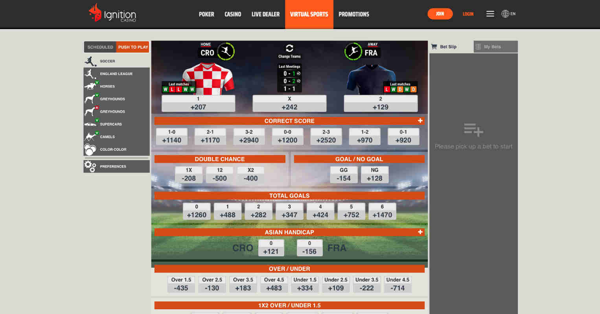Pick total goals 6 at +1470
600x314 pixels.
click(382, 211)
